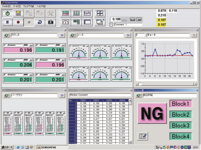Open the ファイル menu

tap(6, 6)
